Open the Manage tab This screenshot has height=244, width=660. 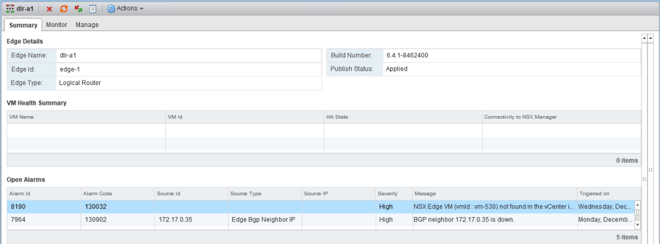coord(87,25)
